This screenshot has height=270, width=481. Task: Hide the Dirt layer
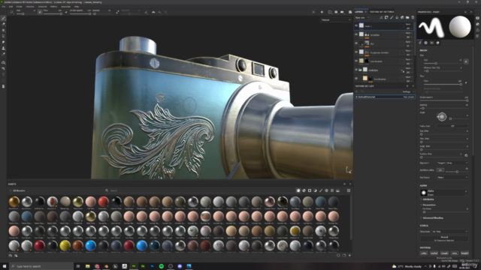point(356,43)
